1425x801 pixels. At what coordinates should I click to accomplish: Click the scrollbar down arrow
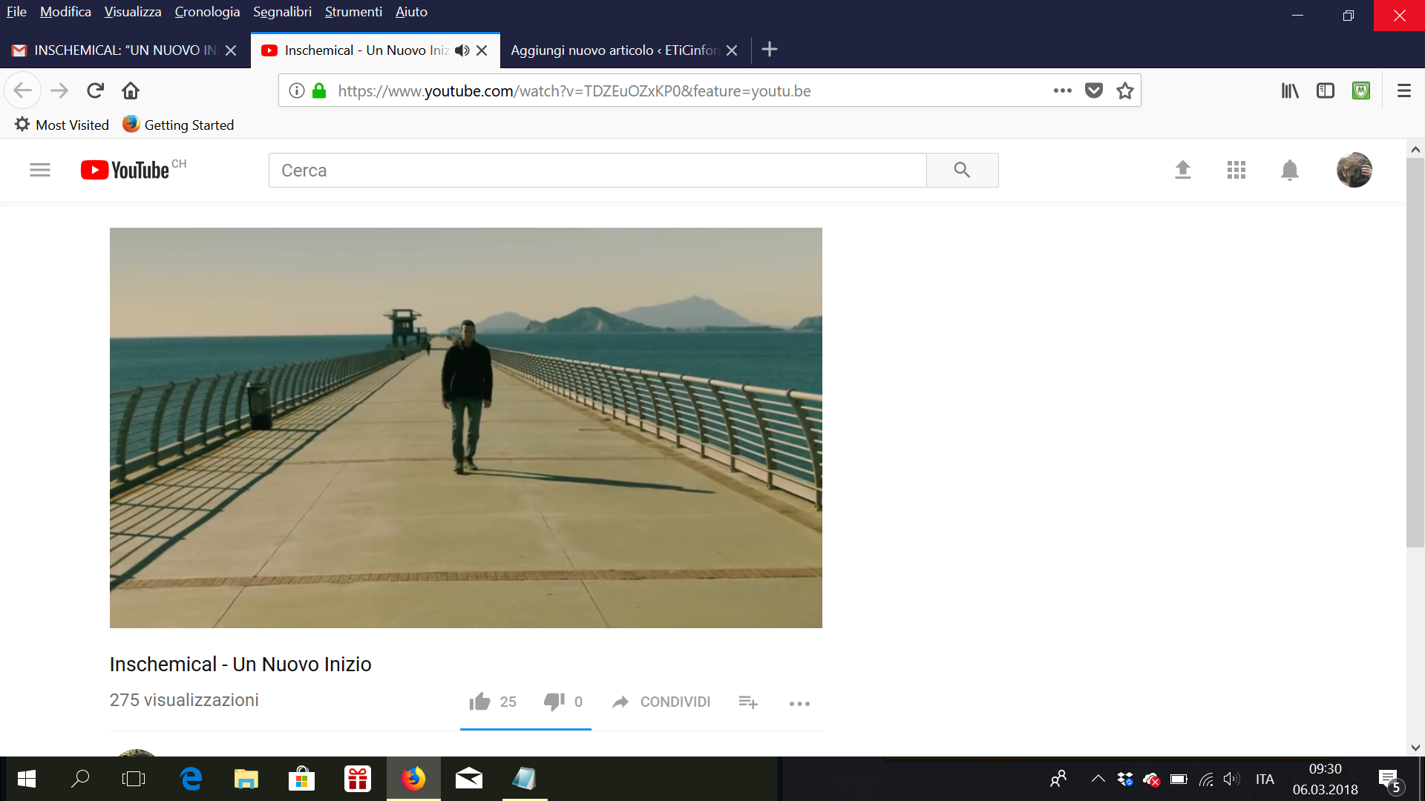(1415, 748)
